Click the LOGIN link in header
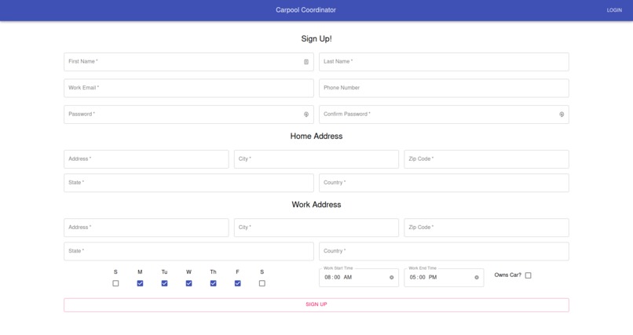The height and width of the screenshot is (335, 633). pyautogui.click(x=614, y=10)
